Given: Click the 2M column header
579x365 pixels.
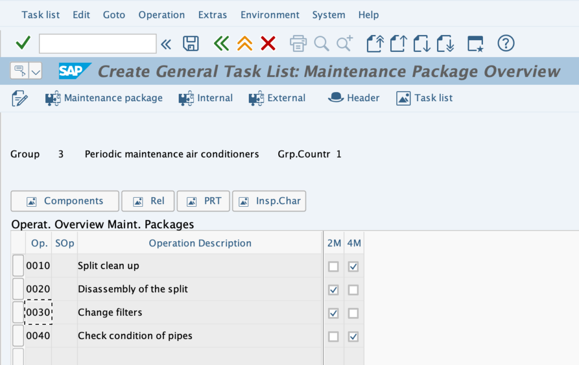Looking at the screenshot, I should coord(334,243).
